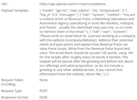137x100 pixels.
Task: Click the None encoding value
Action: coord(44,80)
